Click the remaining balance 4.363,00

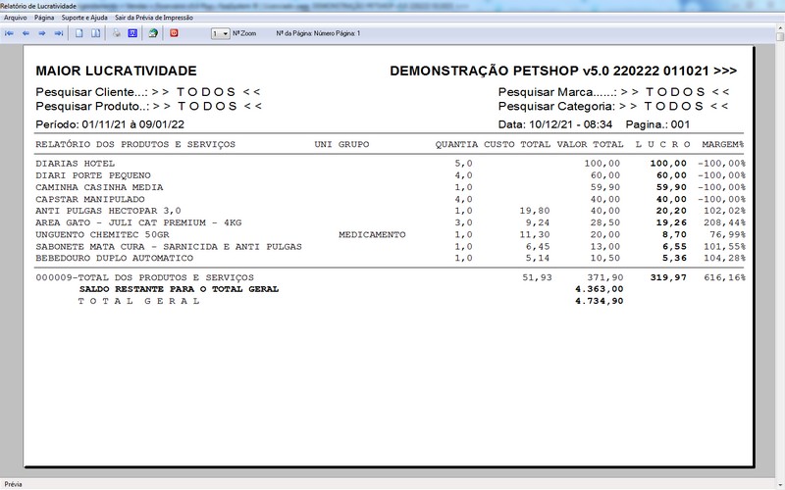click(600, 289)
